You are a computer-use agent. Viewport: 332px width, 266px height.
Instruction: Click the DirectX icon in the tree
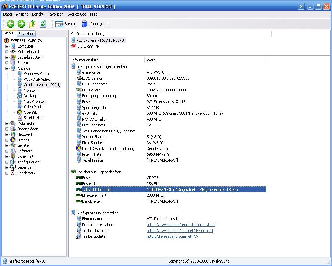[x=13, y=140]
